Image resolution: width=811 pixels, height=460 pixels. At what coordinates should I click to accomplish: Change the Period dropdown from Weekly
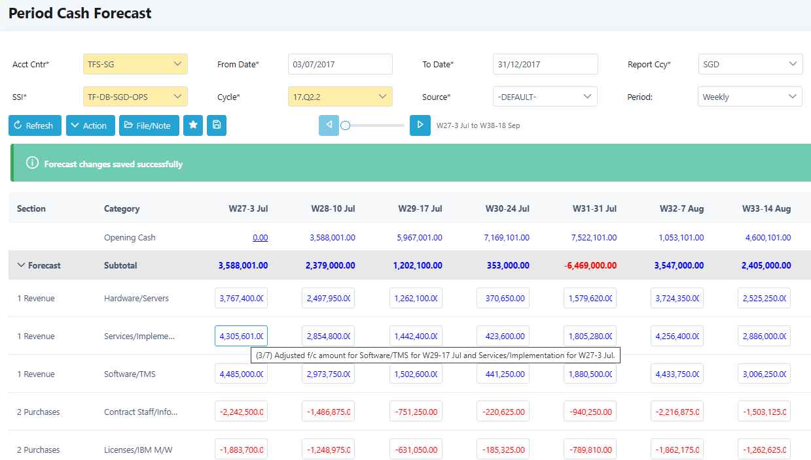(x=749, y=97)
